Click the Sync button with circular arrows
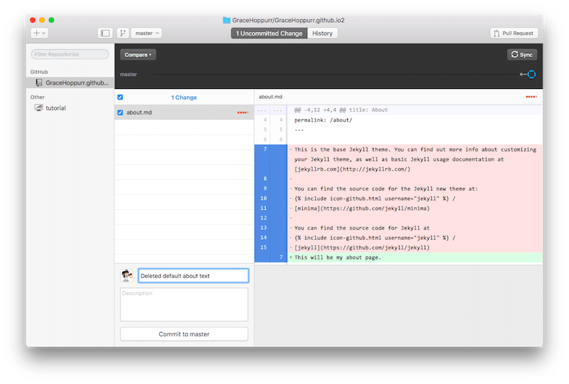The width and height of the screenshot is (569, 384). 521,54
